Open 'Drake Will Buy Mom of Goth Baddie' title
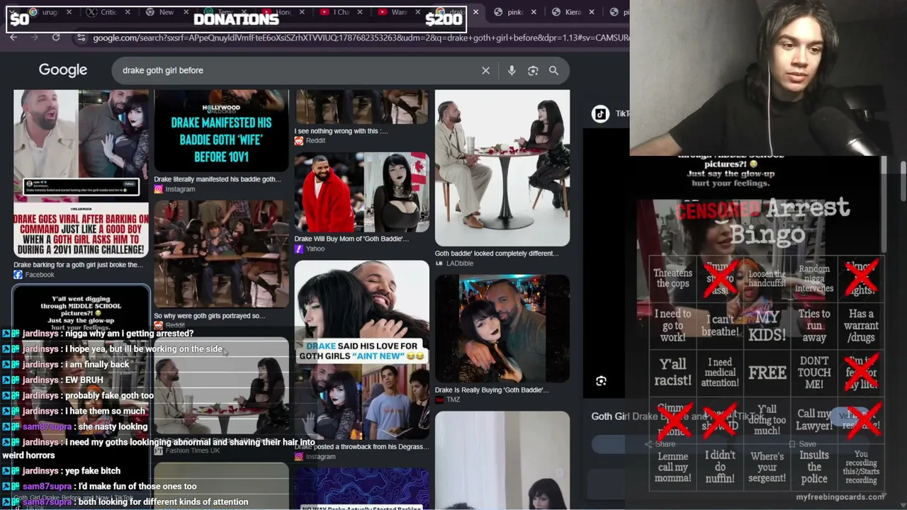907x510 pixels. 351,239
